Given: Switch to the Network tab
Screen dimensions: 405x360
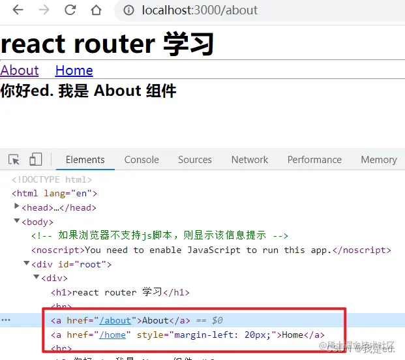Looking at the screenshot, I should coord(250,160).
